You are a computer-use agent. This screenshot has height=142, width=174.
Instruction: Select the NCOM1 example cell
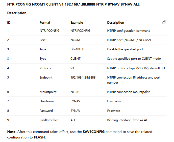pyautogui.click(x=76, y=40)
